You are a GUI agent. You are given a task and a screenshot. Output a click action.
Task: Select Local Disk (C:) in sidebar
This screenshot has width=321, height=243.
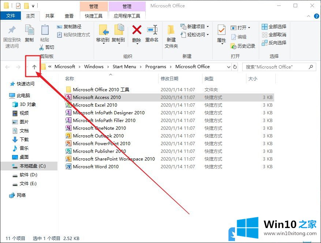[x=29, y=166]
